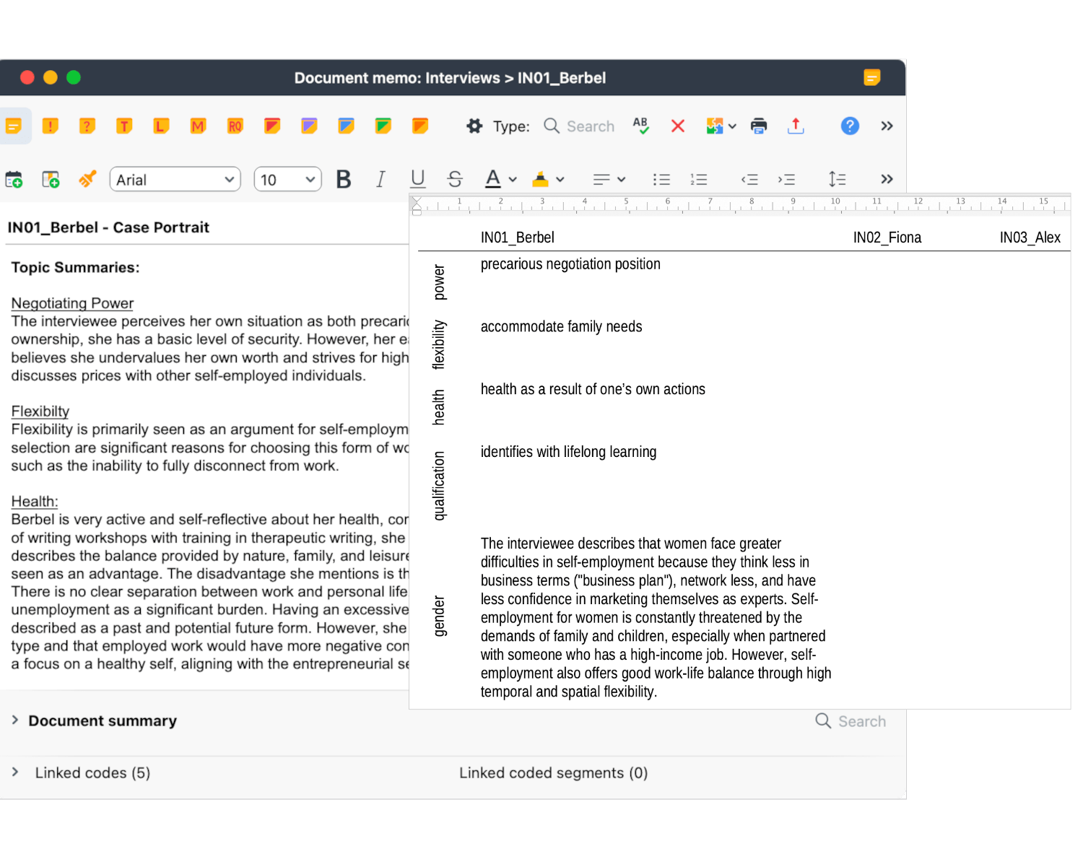Assign the RQ memo type

pos(235,126)
